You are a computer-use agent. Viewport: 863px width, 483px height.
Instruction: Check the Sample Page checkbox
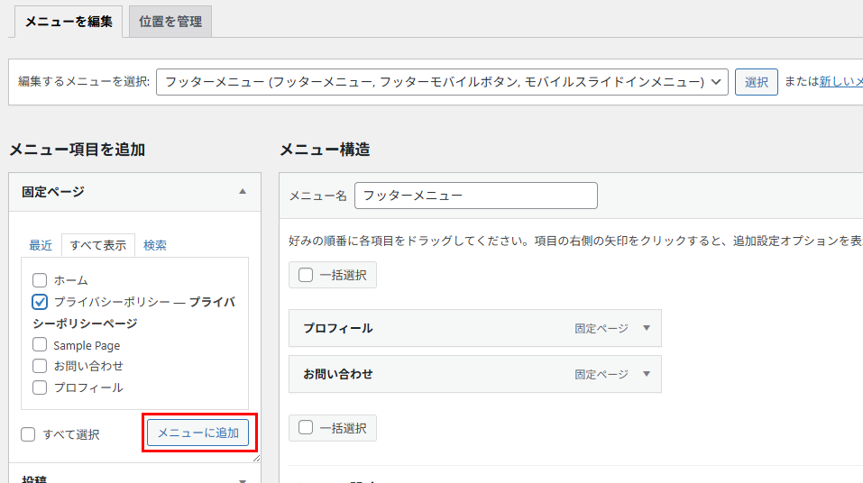point(40,344)
